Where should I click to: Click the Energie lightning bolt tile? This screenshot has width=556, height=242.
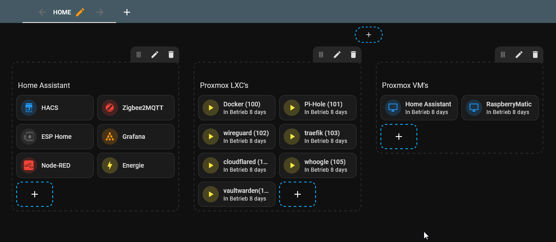point(136,165)
